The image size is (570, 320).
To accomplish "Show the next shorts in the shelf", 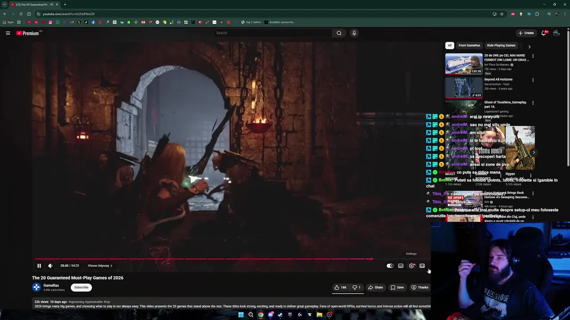I will point(534,152).
